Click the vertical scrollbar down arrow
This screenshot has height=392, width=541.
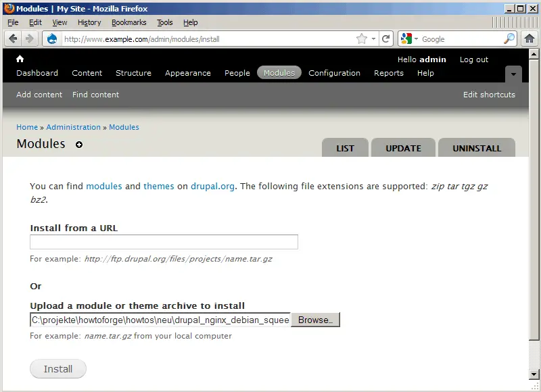pyautogui.click(x=535, y=374)
